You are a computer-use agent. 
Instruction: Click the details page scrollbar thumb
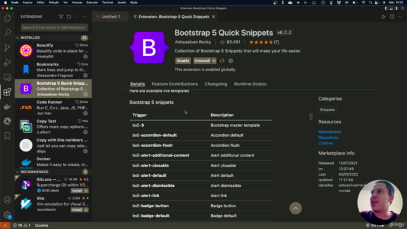tap(311, 117)
